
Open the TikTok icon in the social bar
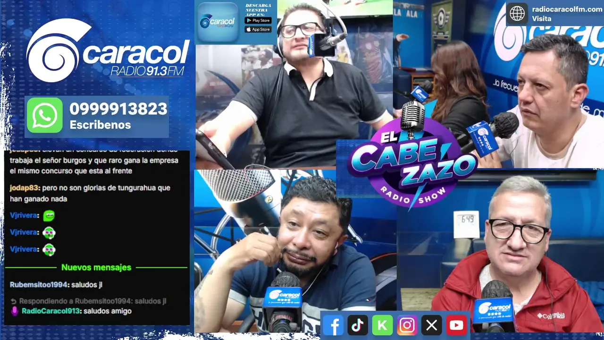pyautogui.click(x=358, y=325)
